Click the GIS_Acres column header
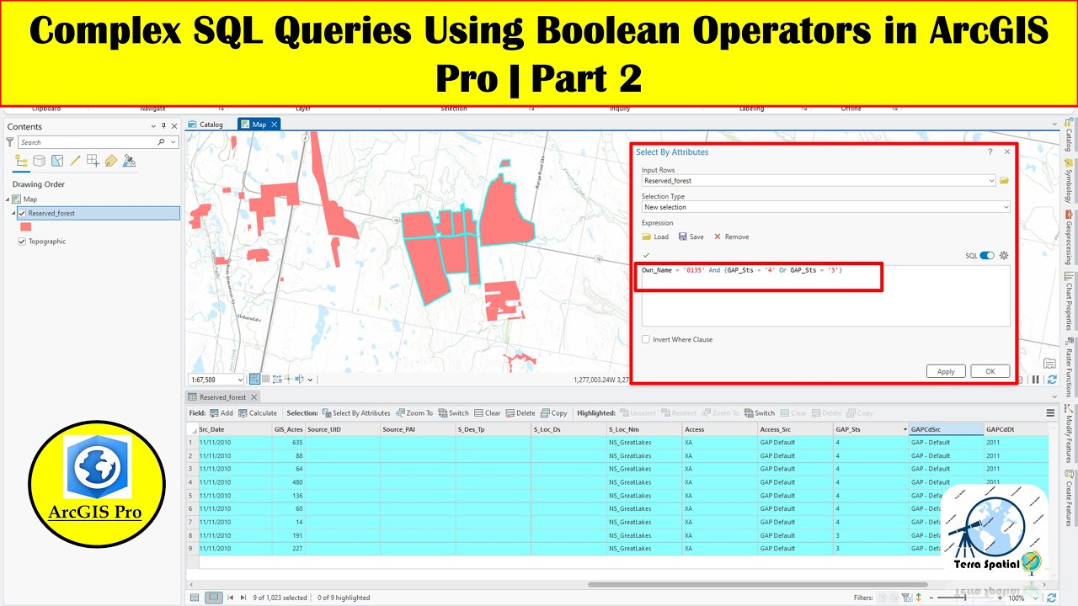The width and height of the screenshot is (1078, 606). click(x=288, y=429)
